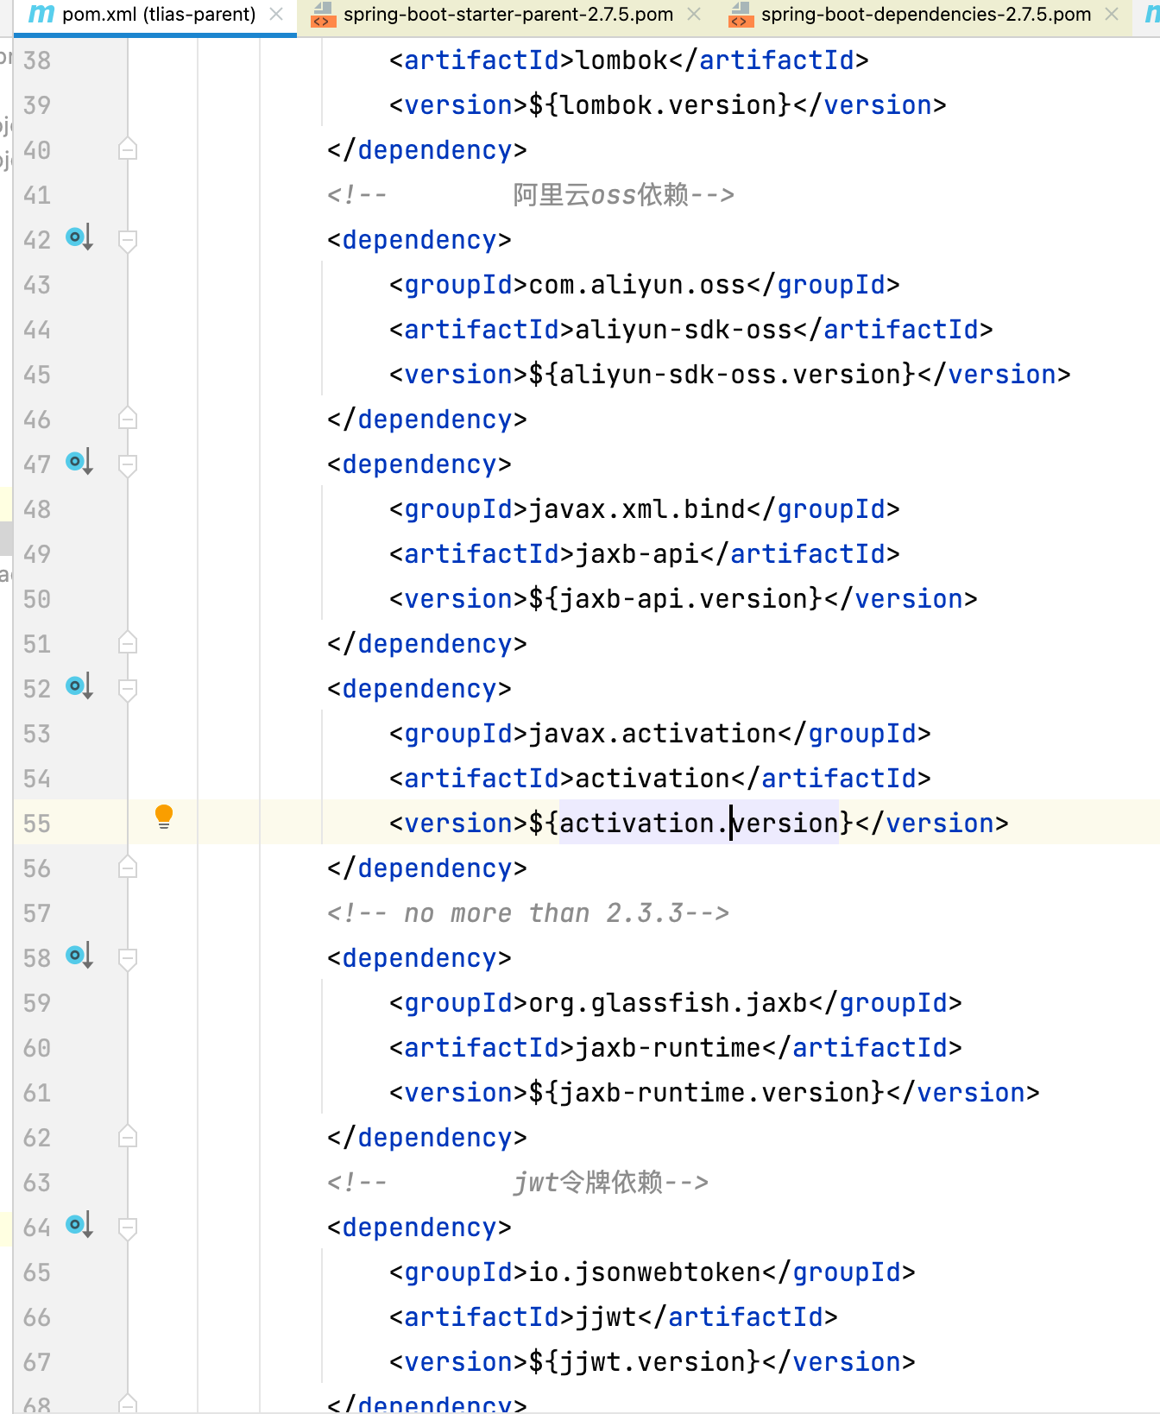Viewport: 1160px width, 1414px height.
Task: Click the org.glassfish.jaxb groupId value
Action: click(x=668, y=1003)
